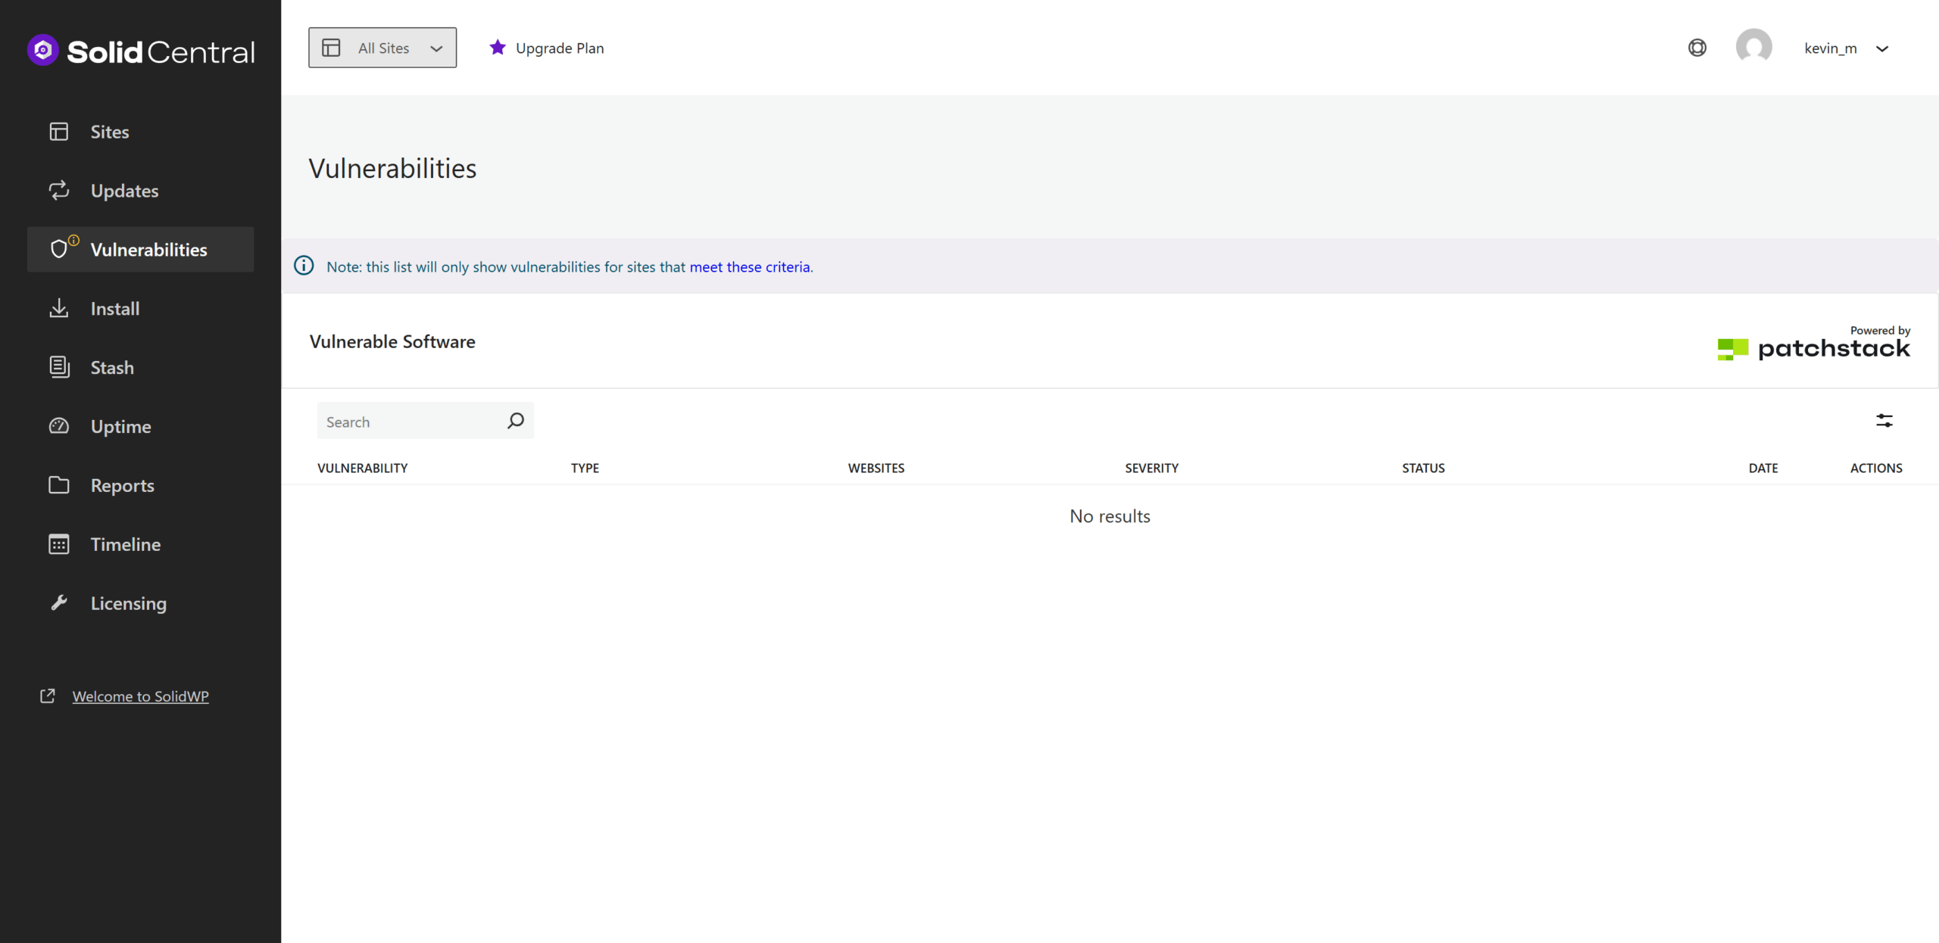
Task: Select the Vulnerabilities shield icon
Action: 60,249
